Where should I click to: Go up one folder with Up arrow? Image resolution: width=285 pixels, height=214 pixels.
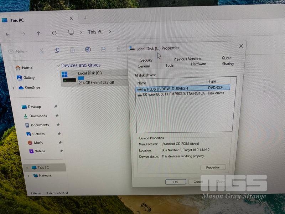tap(38, 34)
